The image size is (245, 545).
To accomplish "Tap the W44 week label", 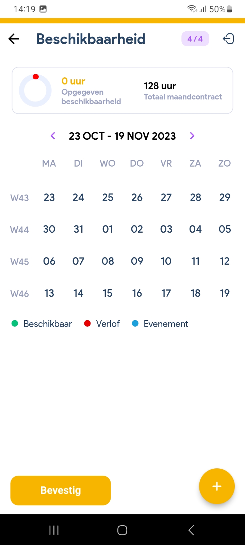I will point(20,230).
